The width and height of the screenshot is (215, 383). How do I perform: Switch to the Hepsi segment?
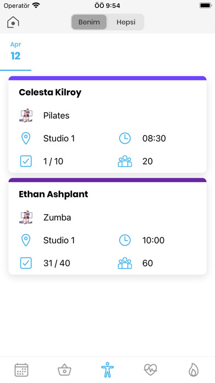click(126, 22)
